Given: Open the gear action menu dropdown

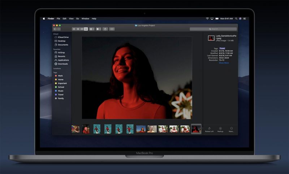Looking at the screenshot, I should coord(99,29).
